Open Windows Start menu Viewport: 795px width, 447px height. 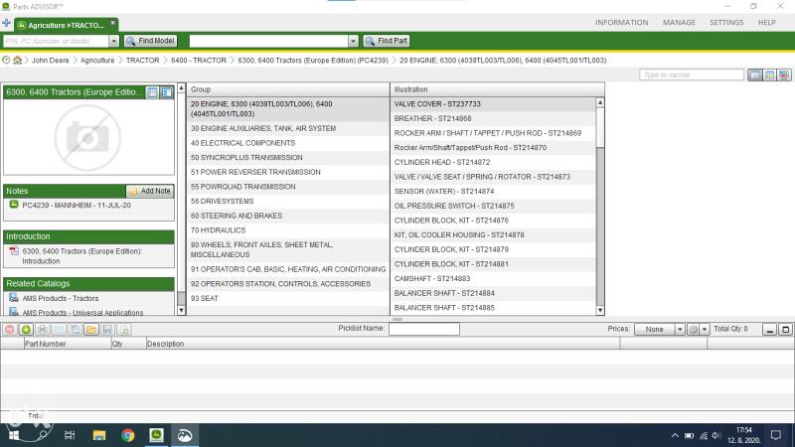pos(14,435)
